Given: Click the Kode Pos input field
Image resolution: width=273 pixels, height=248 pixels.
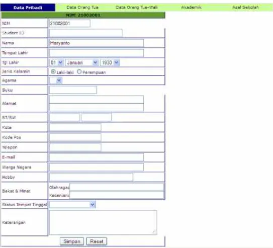Looking at the screenshot, I should point(75,137).
